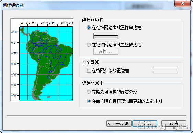Click the 创建经纬网 dialog title
This screenshot has width=193, height=133.
(x=13, y=5)
